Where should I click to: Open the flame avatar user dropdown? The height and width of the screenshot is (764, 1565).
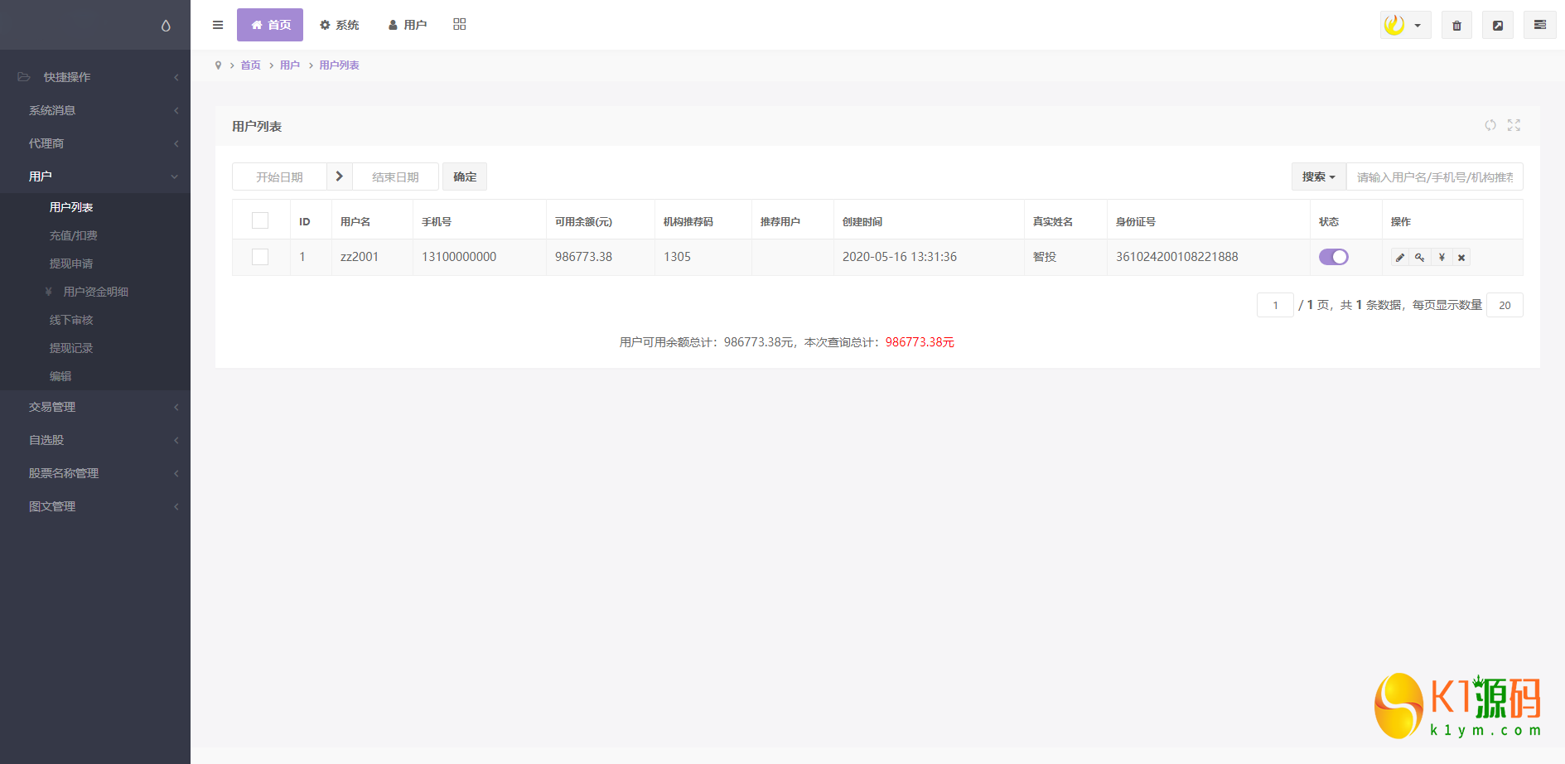(x=1406, y=25)
